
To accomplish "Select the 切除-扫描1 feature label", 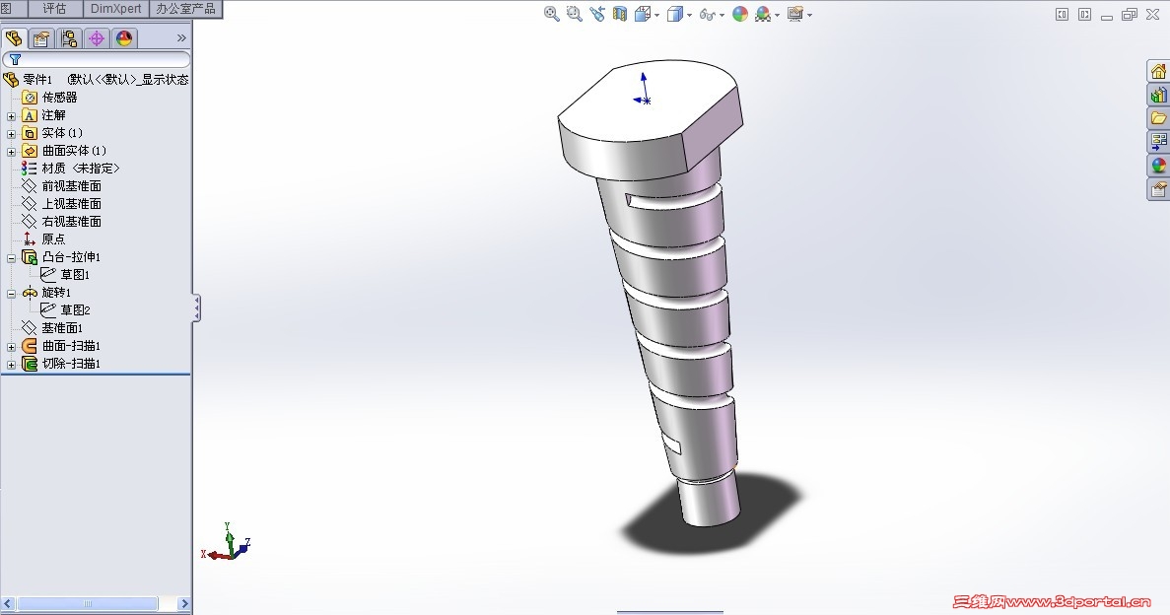I will 72,364.
